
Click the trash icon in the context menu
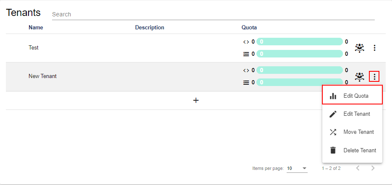click(333, 150)
